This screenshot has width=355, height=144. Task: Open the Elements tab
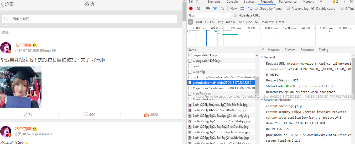214,2
